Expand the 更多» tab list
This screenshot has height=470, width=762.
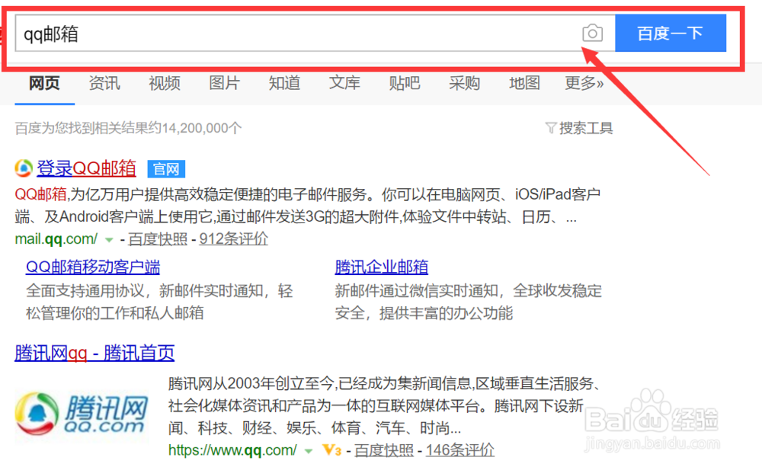[x=584, y=83]
